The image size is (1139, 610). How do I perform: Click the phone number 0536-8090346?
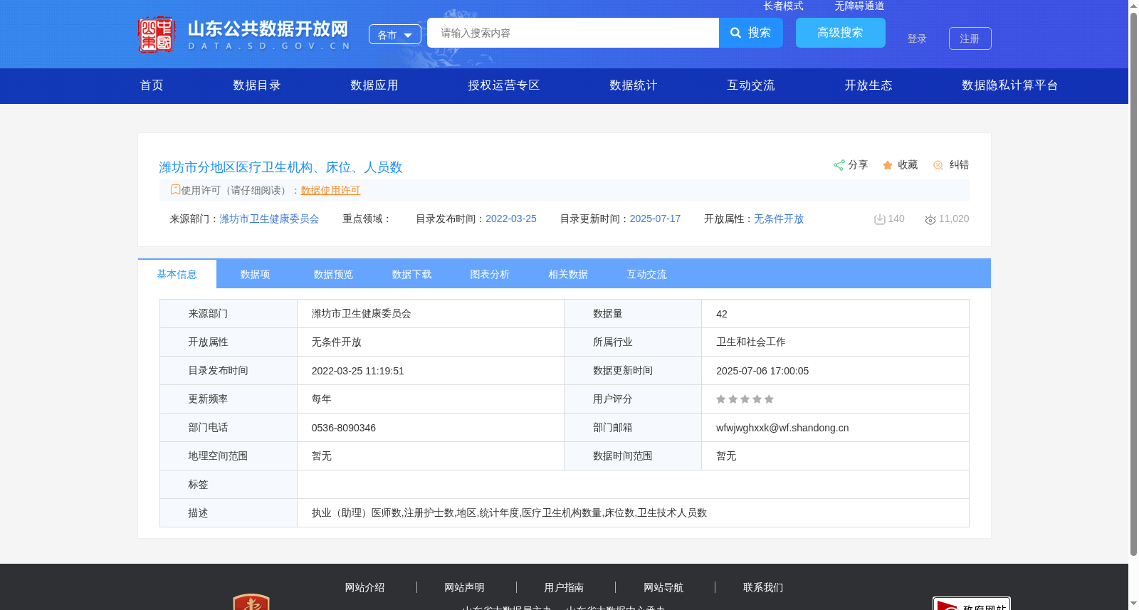coord(344,428)
